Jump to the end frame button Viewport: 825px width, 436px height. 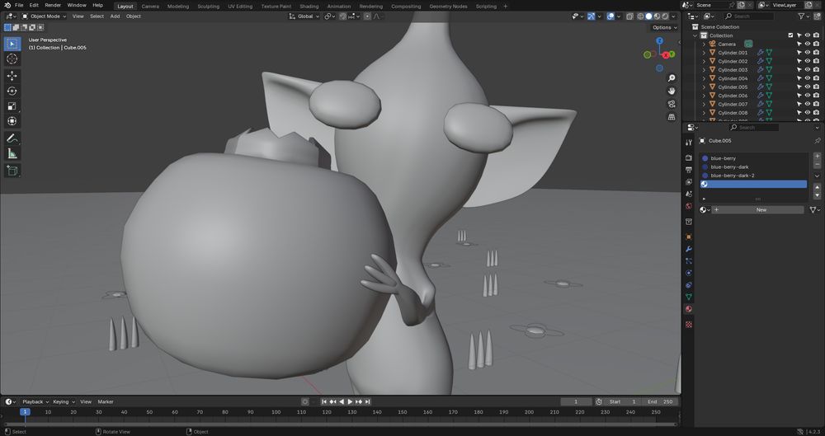click(x=368, y=402)
